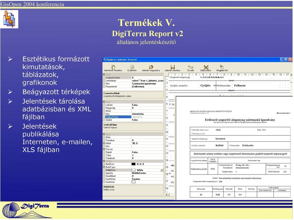Select the Paraméterek property row label
The image size is (294, 220).
pos(111,86)
